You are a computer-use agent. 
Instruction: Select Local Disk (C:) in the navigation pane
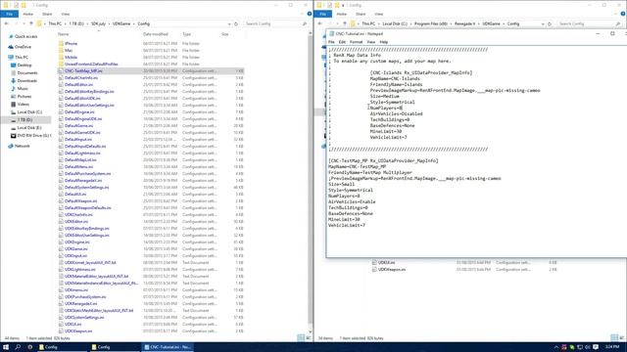tap(29, 112)
